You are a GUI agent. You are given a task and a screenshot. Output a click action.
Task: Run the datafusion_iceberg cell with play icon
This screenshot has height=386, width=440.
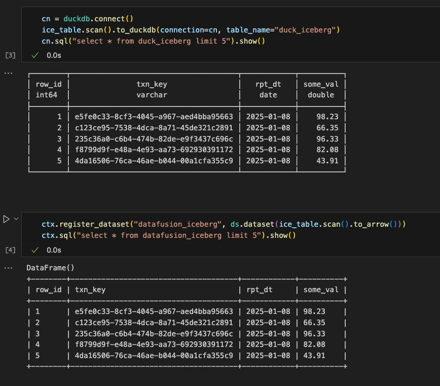pyautogui.click(x=6, y=219)
